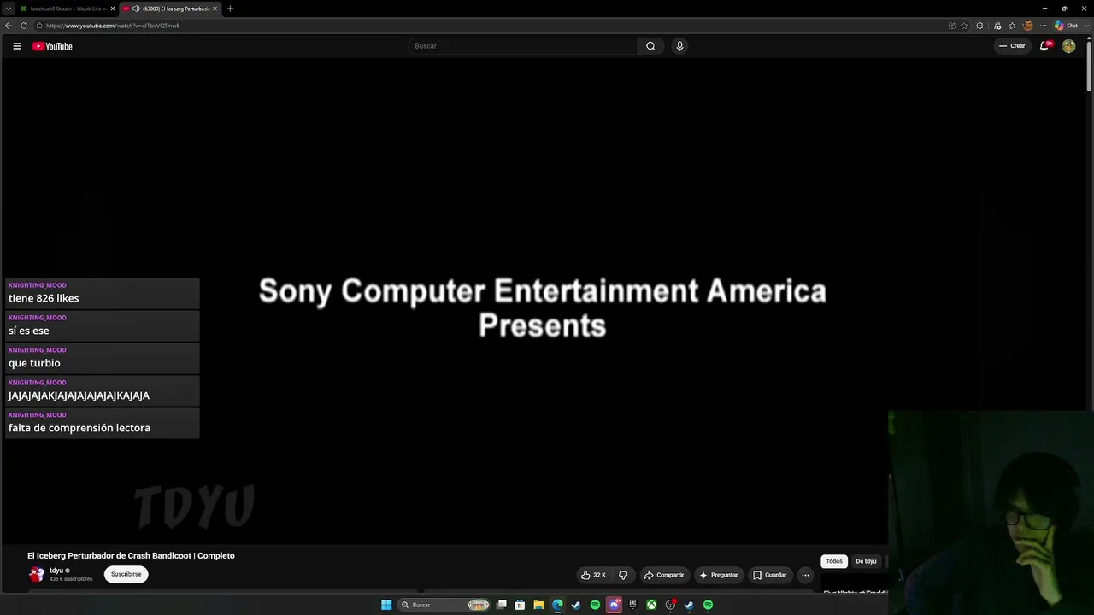The height and width of the screenshot is (615, 1094).
Task: View site information lock icon in address bar
Action: click(x=38, y=26)
